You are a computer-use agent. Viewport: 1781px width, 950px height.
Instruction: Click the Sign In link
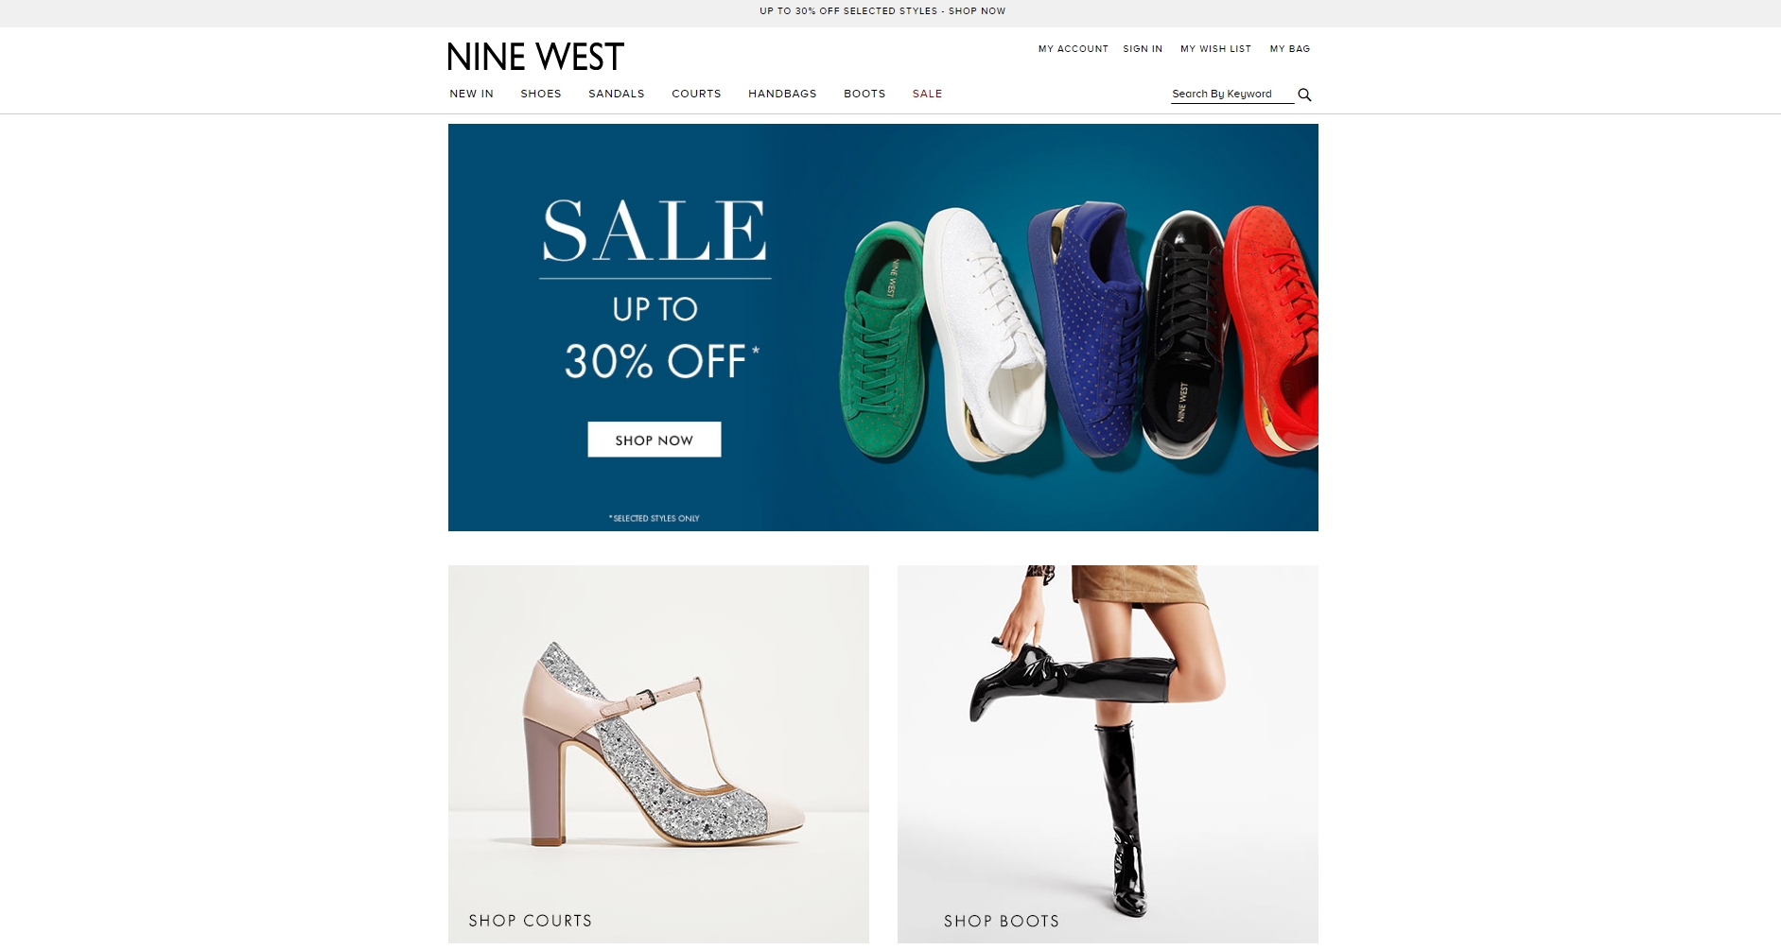(x=1143, y=49)
